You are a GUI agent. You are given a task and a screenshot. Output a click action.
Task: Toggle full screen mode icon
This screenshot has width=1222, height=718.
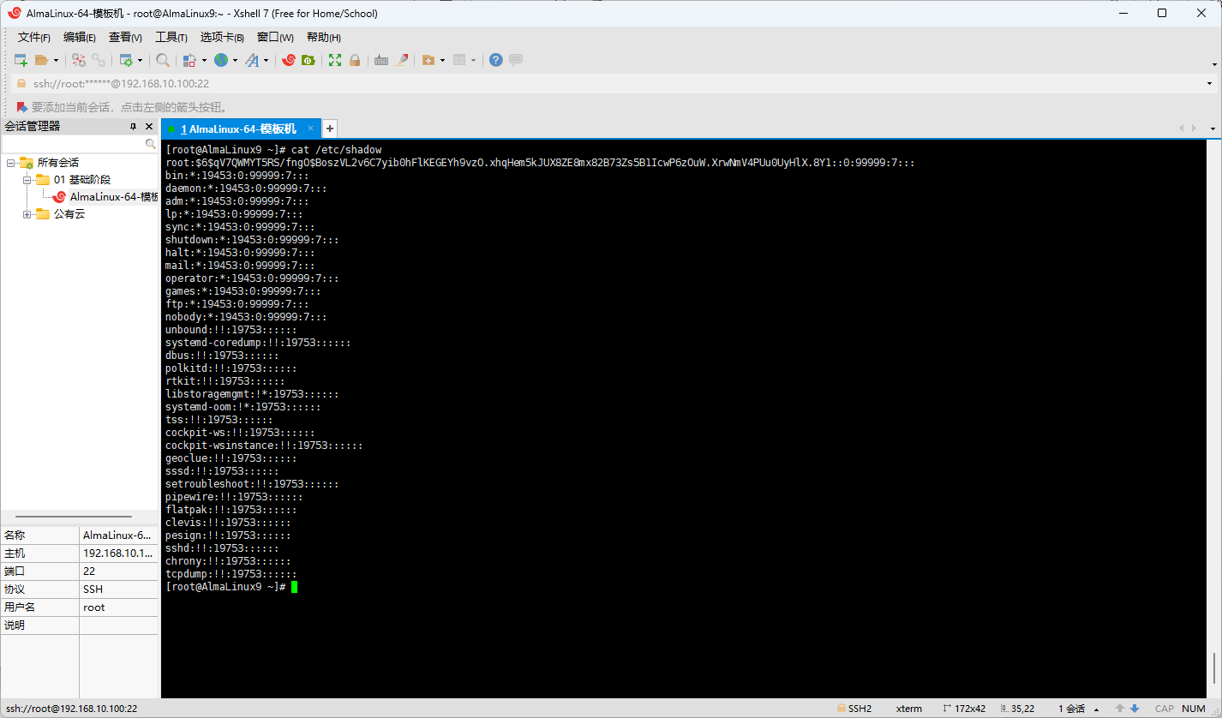click(x=335, y=60)
